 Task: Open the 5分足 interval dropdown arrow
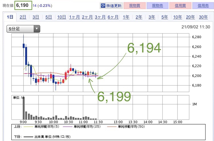click(x=37, y=29)
